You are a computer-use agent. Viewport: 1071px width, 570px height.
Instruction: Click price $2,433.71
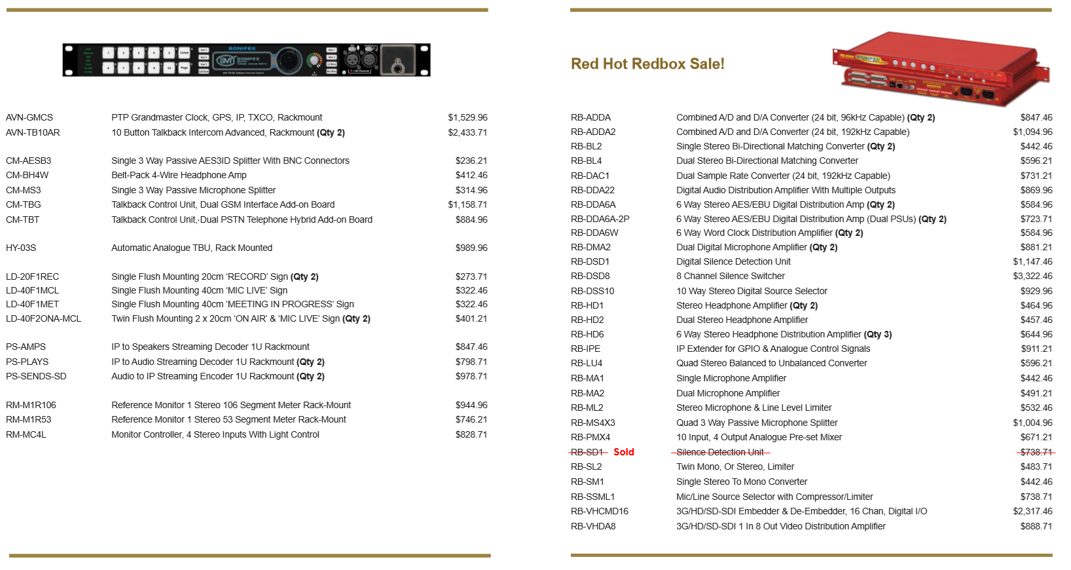[467, 132]
